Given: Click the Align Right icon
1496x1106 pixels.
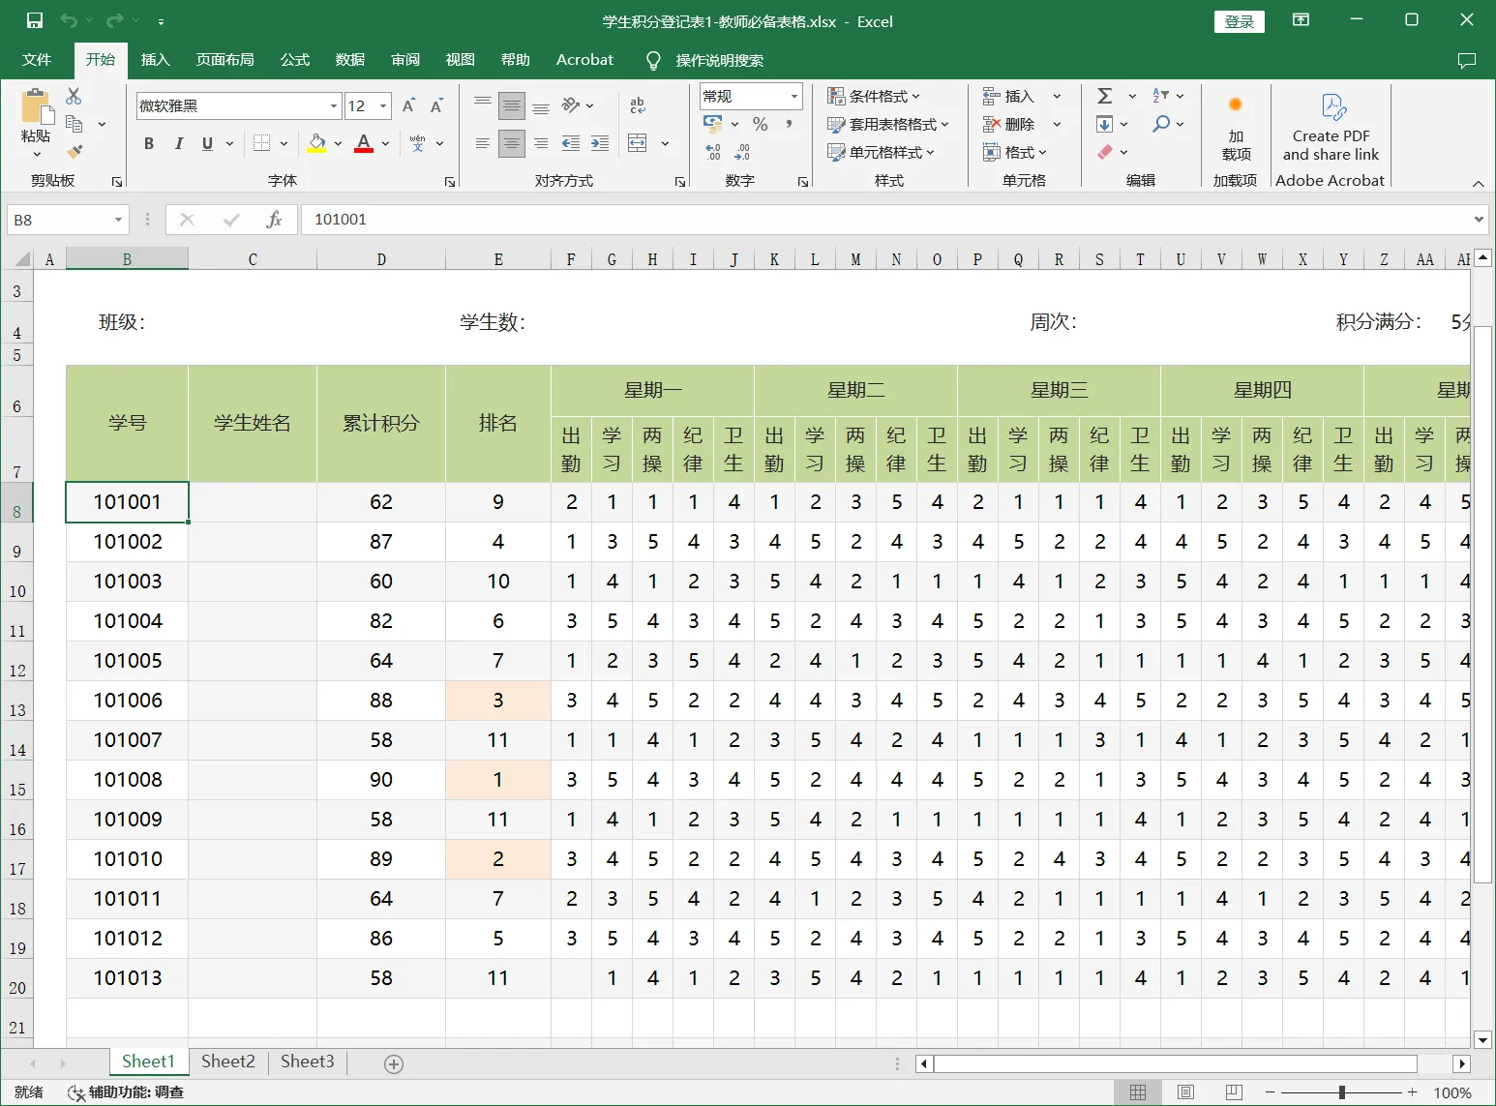Looking at the screenshot, I should click(x=541, y=143).
